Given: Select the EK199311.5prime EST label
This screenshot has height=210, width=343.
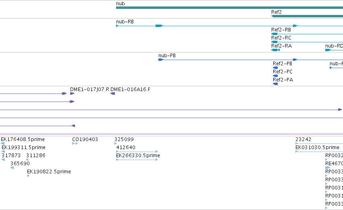Looking at the screenshot, I should click(x=24, y=148).
